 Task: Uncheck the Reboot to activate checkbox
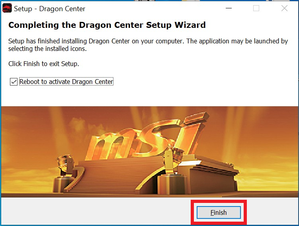tap(14, 82)
